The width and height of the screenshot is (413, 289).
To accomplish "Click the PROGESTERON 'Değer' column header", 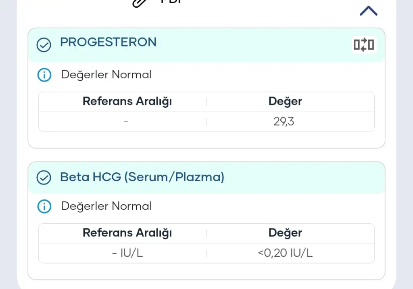I will pos(285,101).
